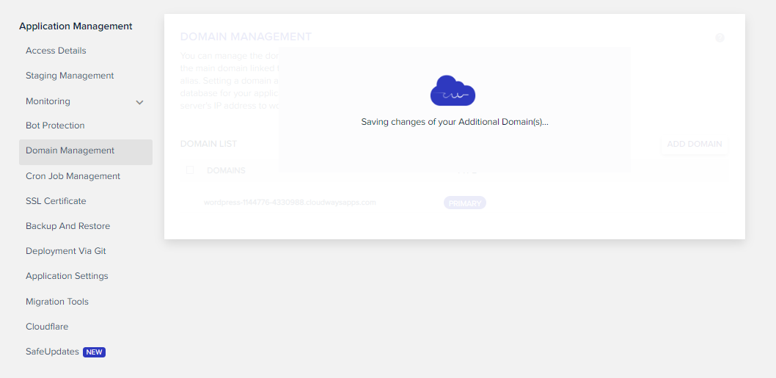Select the wordpress-1144776-4330988.cloudwaysapps.com domain text
Viewport: 776px width, 378px height.
pyautogui.click(x=290, y=203)
